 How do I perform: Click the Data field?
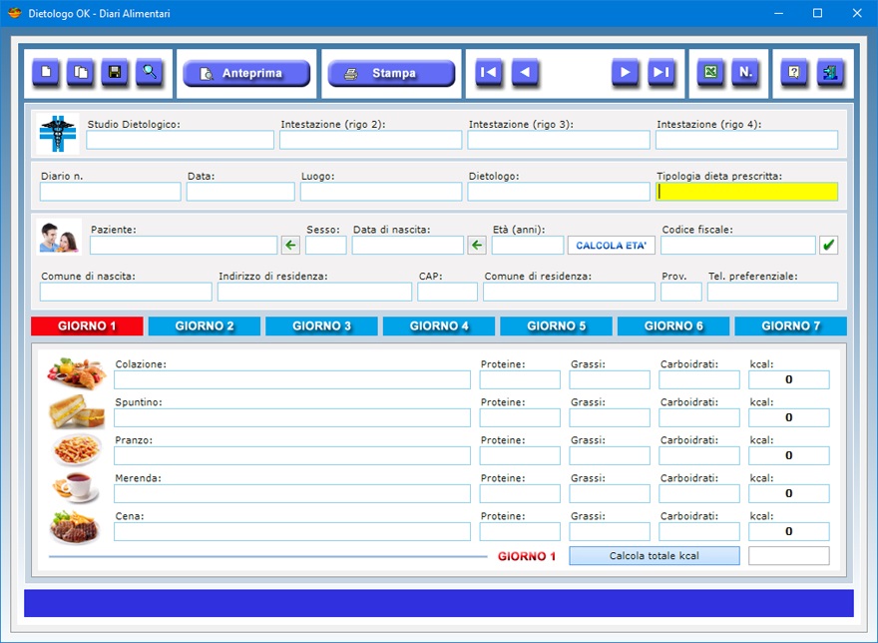tap(240, 192)
